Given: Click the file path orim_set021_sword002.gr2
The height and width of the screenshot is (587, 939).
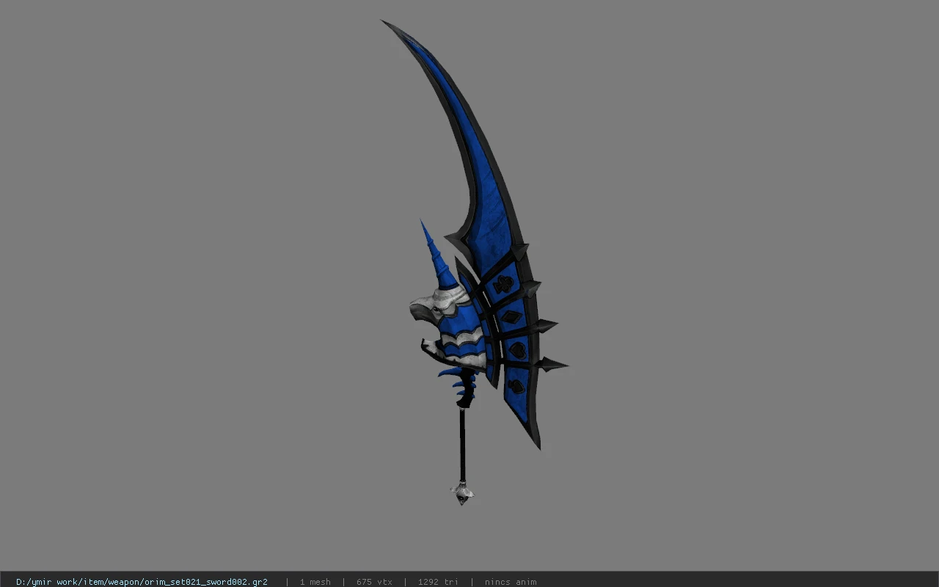Looking at the screenshot, I should coord(142,582).
